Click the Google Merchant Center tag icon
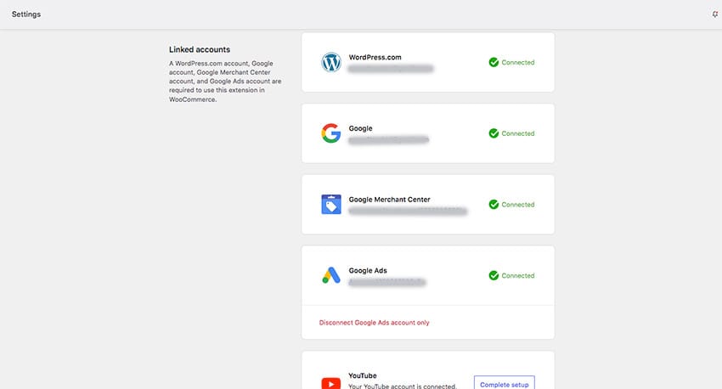This screenshot has width=722, height=389. point(331,205)
